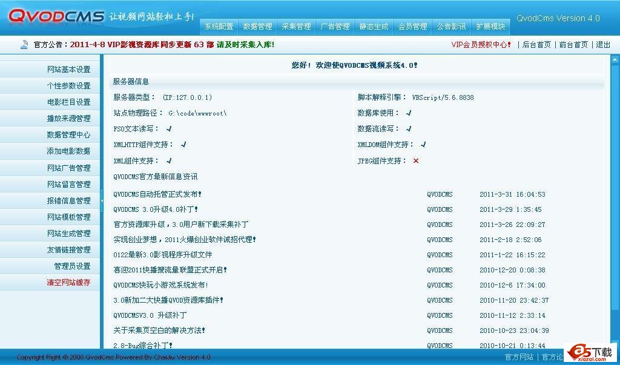Open the 会员管理 tab
Viewport: 620px width, 365px height.
click(x=412, y=27)
